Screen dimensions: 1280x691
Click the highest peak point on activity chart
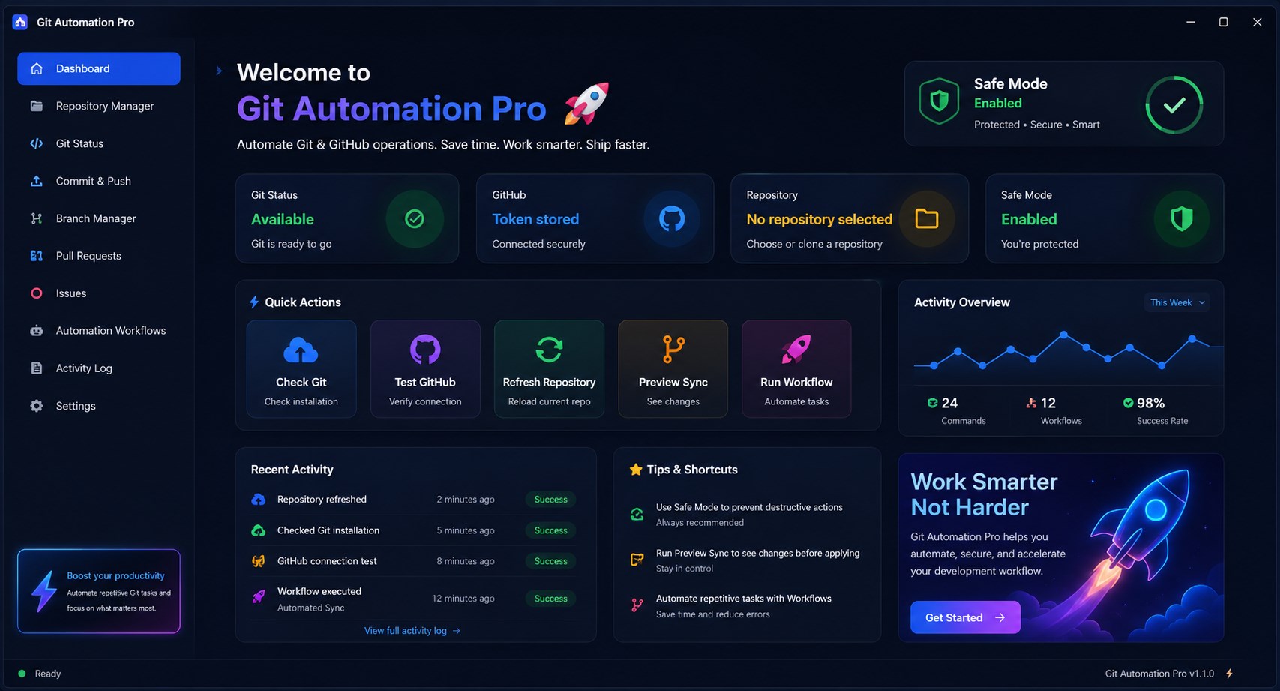(1063, 335)
